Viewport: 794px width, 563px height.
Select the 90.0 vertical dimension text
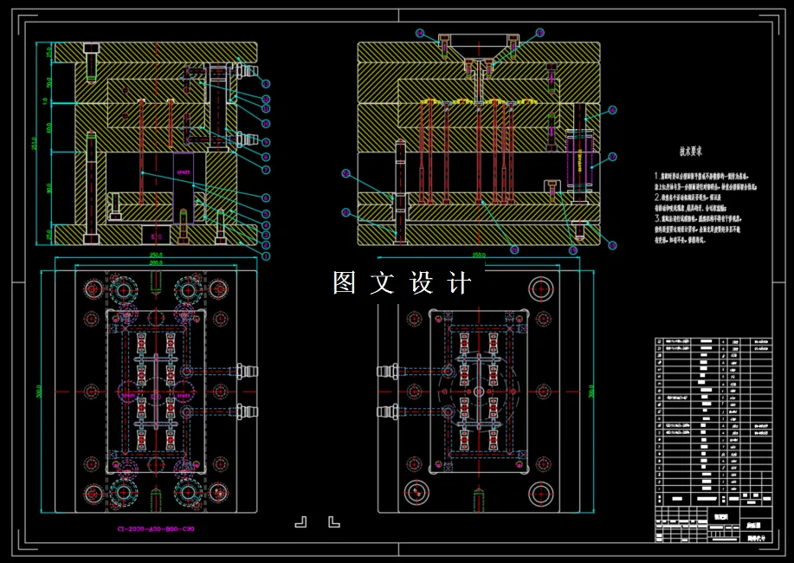[49, 188]
